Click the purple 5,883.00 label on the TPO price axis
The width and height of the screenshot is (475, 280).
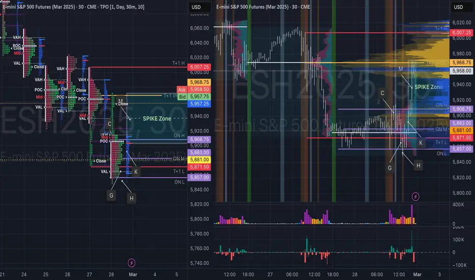click(199, 153)
